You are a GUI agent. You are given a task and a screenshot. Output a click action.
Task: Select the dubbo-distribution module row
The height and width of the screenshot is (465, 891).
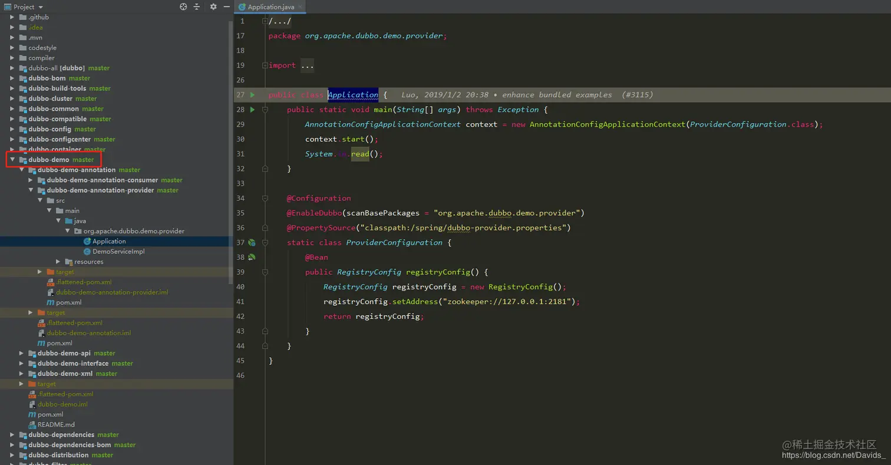coord(117,455)
